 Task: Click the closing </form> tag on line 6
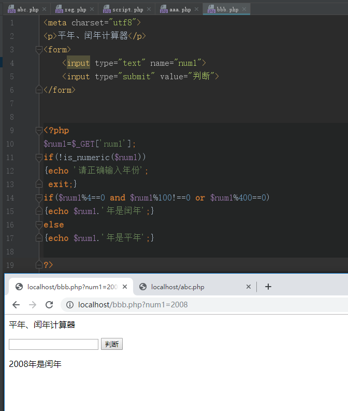coord(60,90)
